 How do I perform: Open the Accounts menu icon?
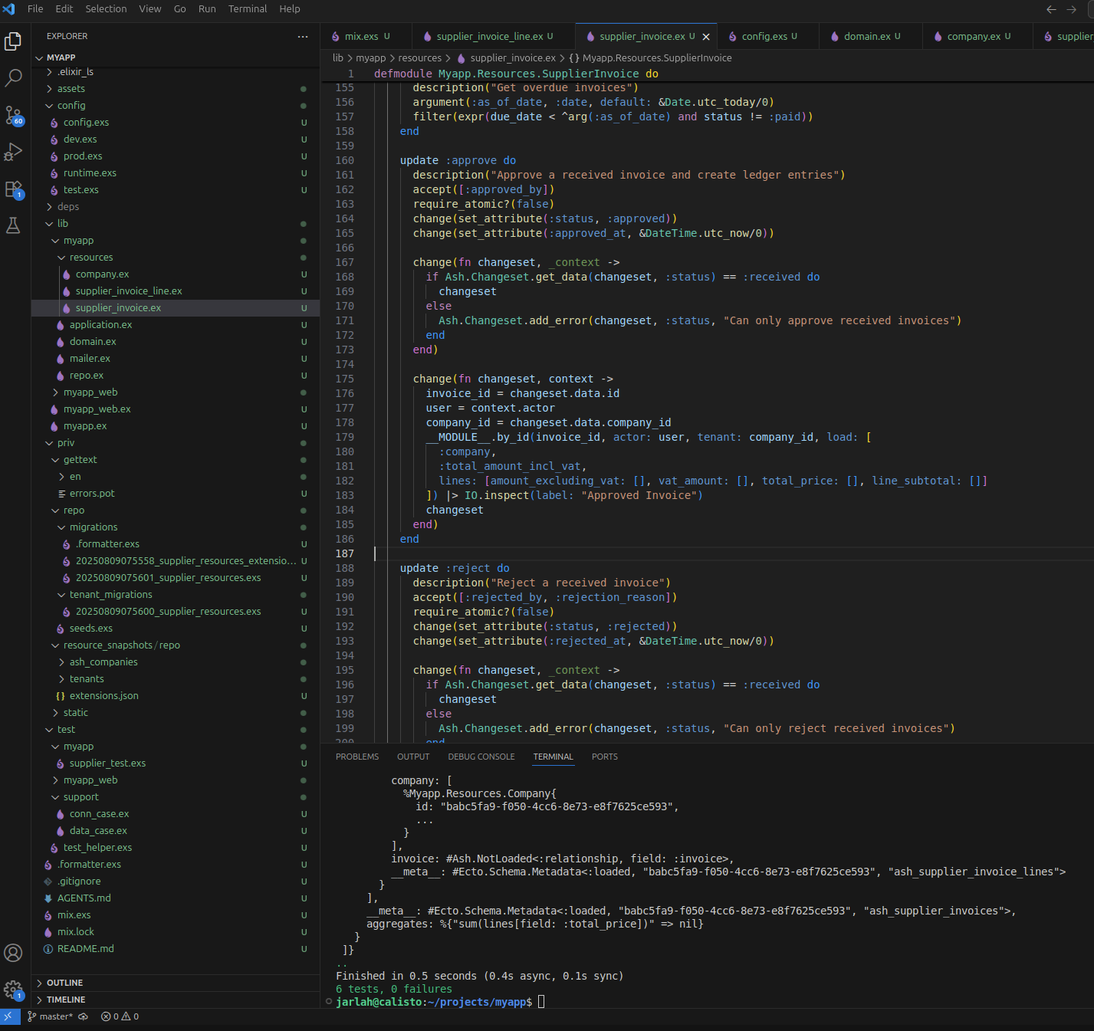click(x=14, y=953)
